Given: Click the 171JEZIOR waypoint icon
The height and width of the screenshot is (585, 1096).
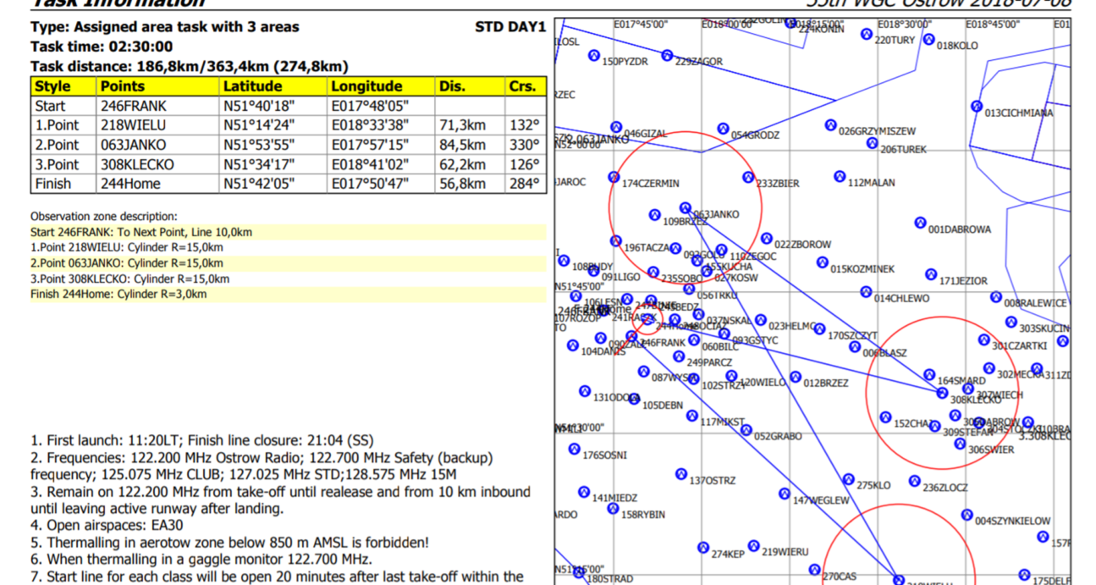Looking at the screenshot, I should click(x=931, y=275).
